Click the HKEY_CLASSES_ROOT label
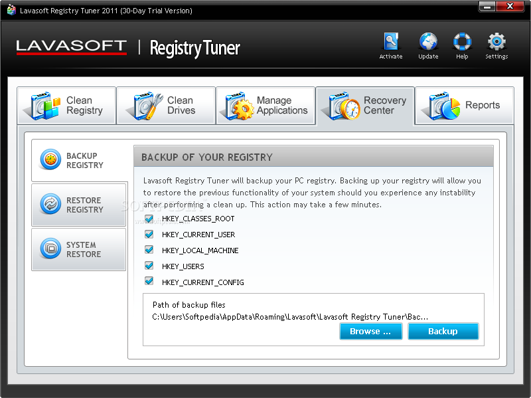This screenshot has width=531, height=398. point(198,219)
